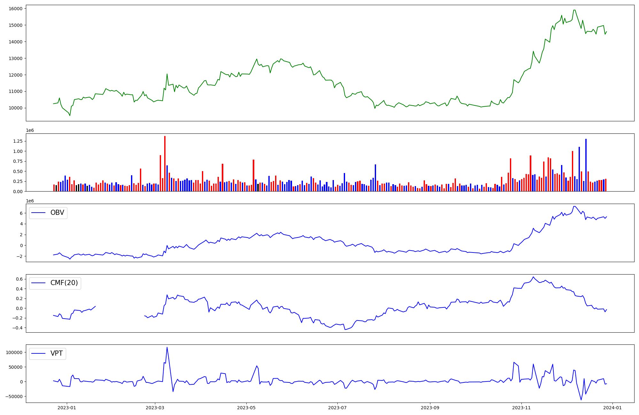Click the 16000 tick on price axis
Image resolution: width=639 pixels, height=415 pixels.
[15, 9]
